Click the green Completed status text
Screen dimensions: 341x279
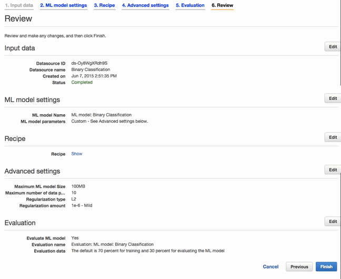[82, 82]
